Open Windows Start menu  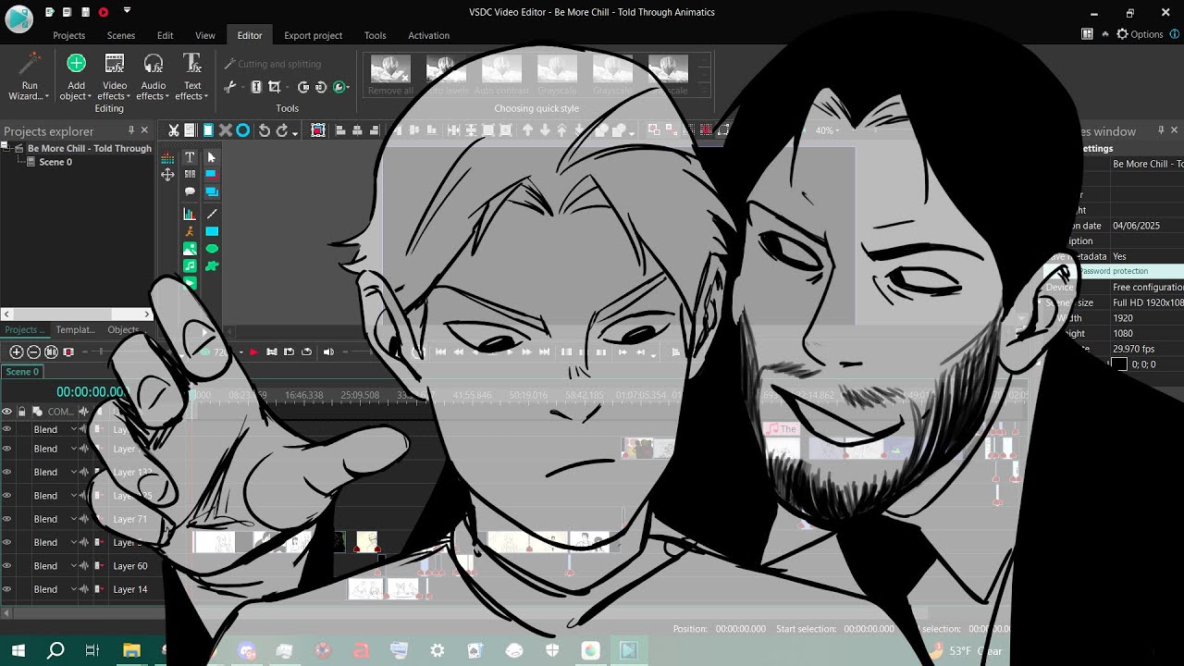(18, 651)
